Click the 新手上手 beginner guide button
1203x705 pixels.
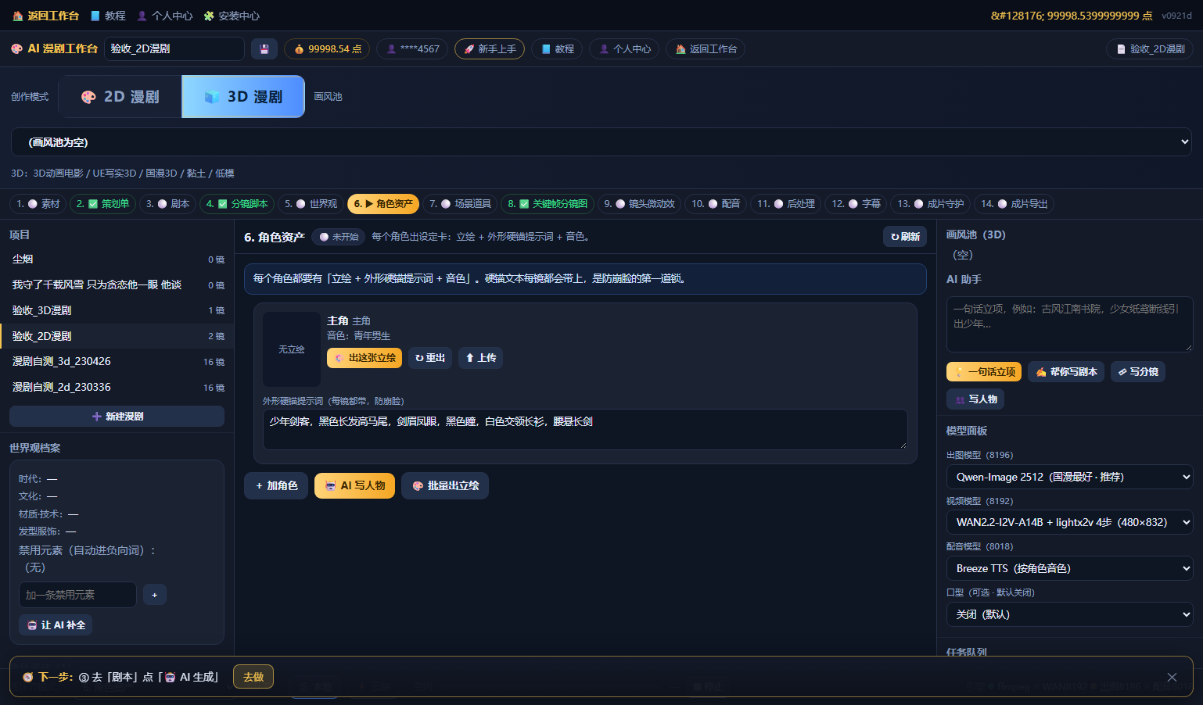pos(490,48)
